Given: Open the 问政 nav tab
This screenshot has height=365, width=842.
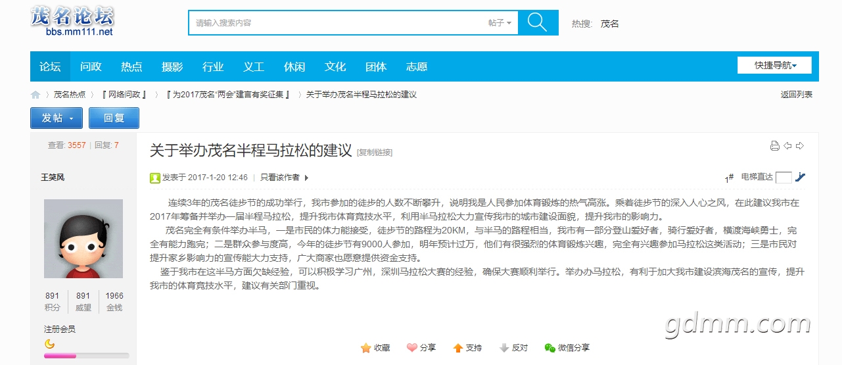Looking at the screenshot, I should point(91,66).
